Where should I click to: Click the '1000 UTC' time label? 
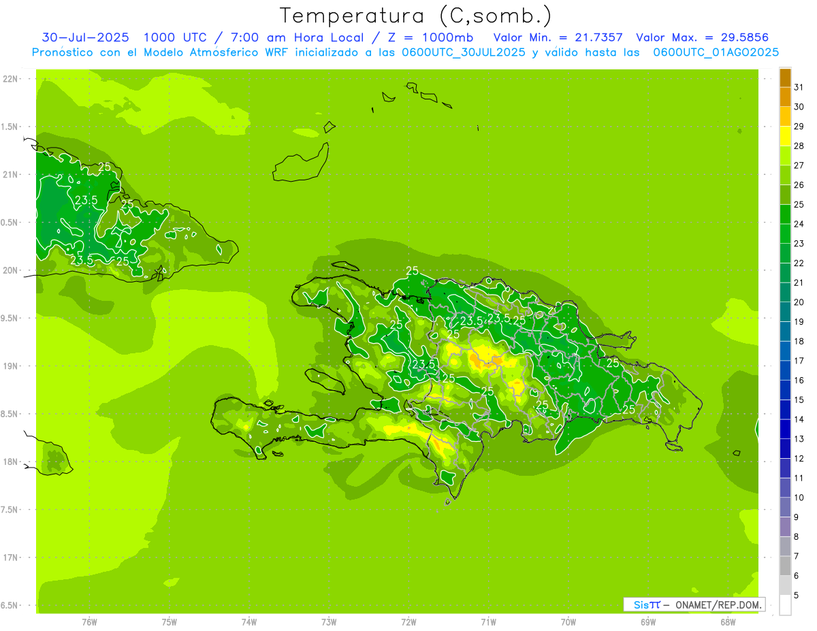175,37
